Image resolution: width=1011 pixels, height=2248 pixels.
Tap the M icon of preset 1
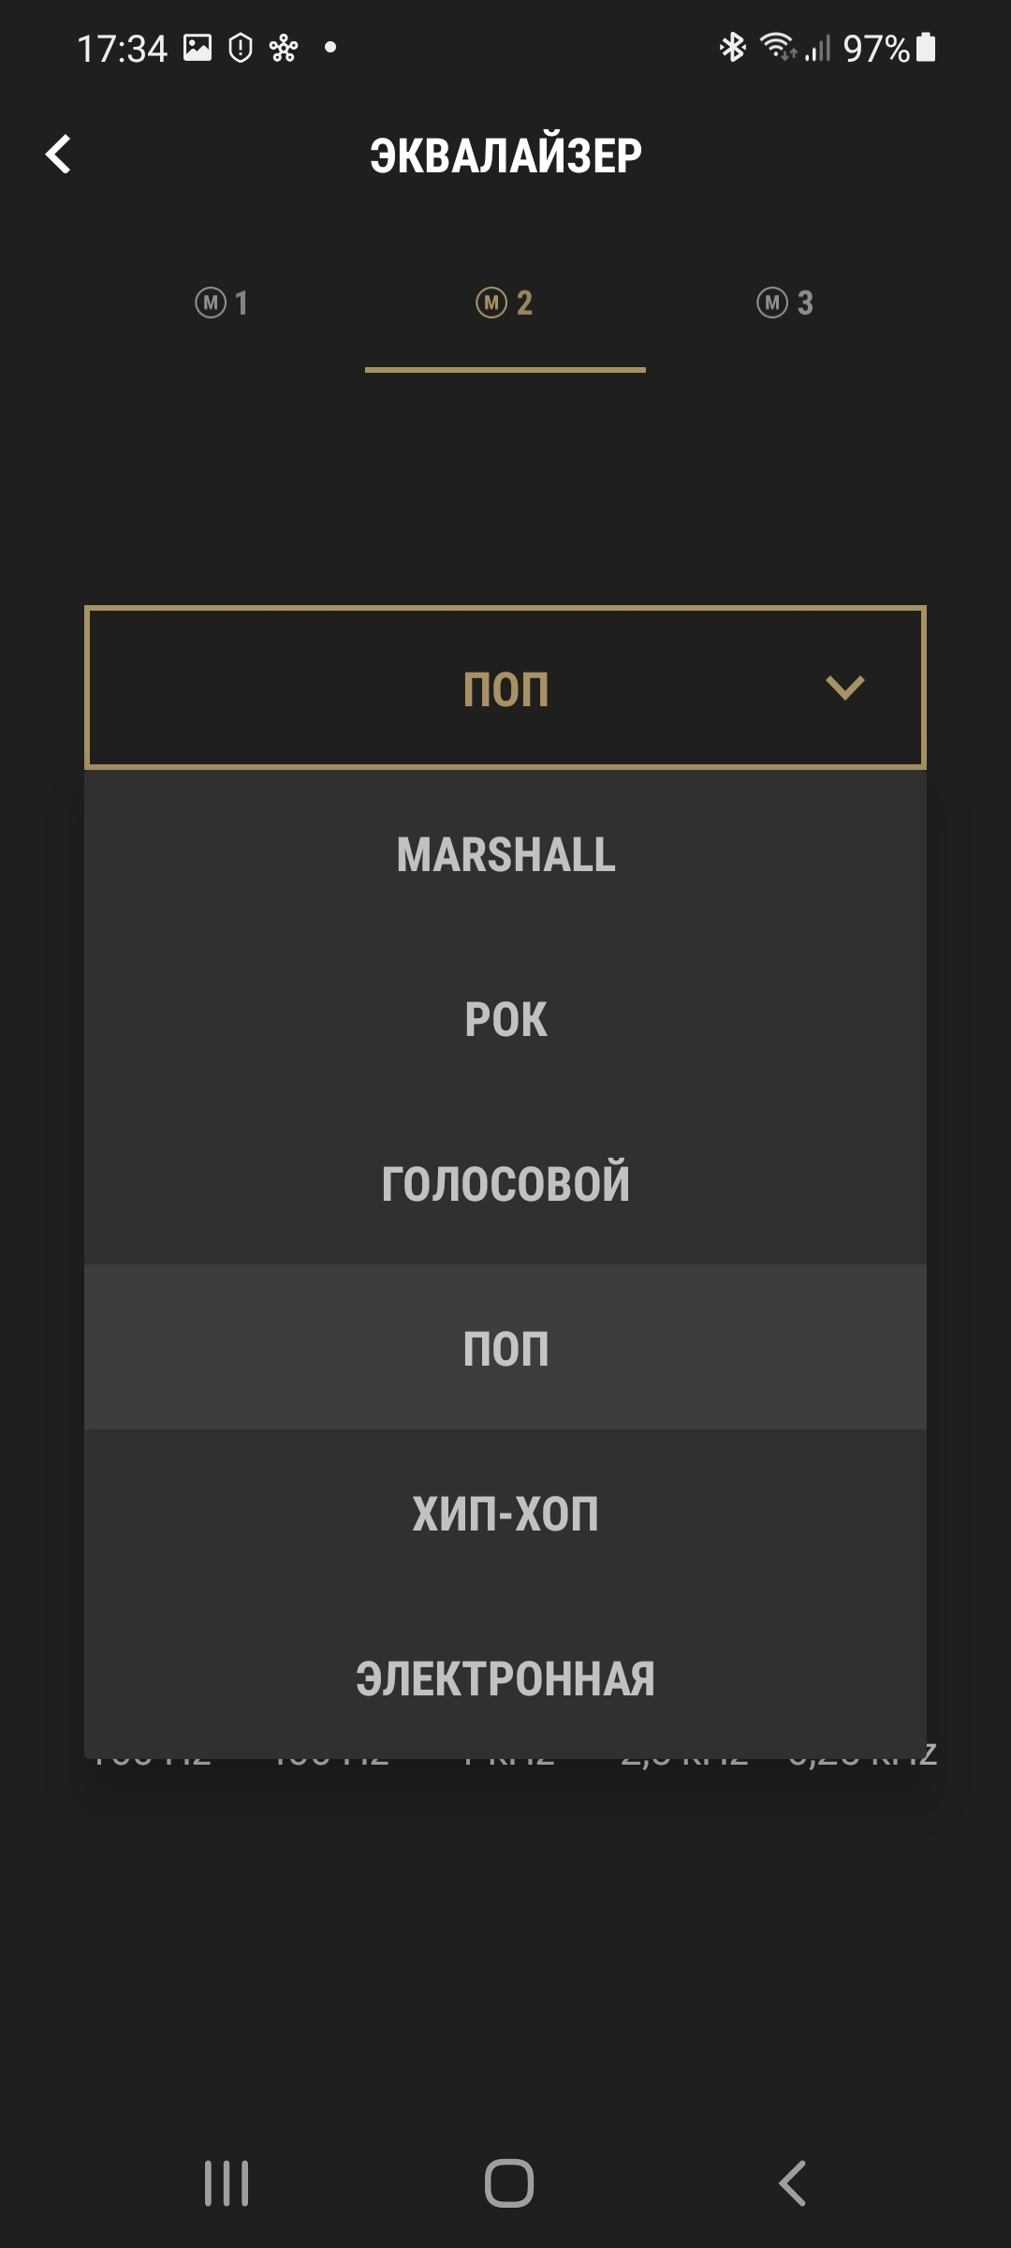click(211, 303)
